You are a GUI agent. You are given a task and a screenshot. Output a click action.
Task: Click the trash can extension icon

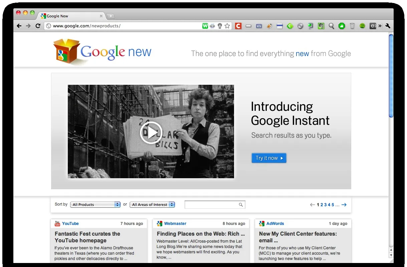pos(352,26)
